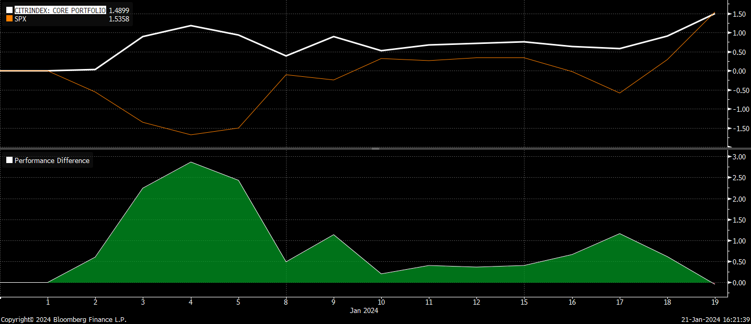The image size is (751, 324).
Task: Click the SPX value 1.5358
Action: (119, 19)
